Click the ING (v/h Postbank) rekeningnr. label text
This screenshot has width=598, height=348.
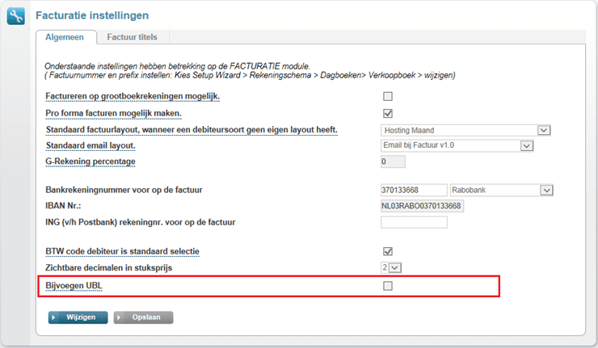141,222
